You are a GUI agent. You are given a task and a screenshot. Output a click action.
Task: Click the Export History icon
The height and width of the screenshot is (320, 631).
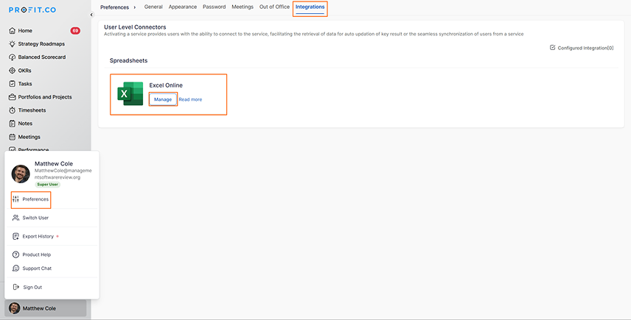pos(15,236)
